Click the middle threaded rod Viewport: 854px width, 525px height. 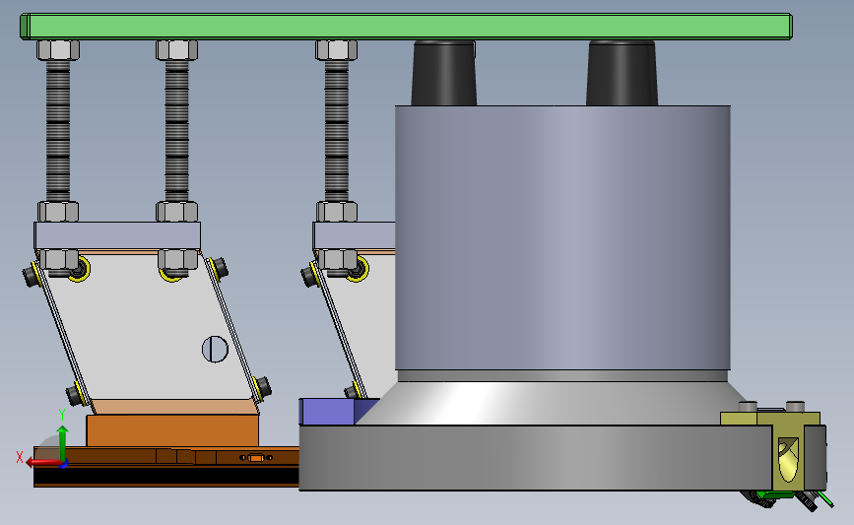176,131
